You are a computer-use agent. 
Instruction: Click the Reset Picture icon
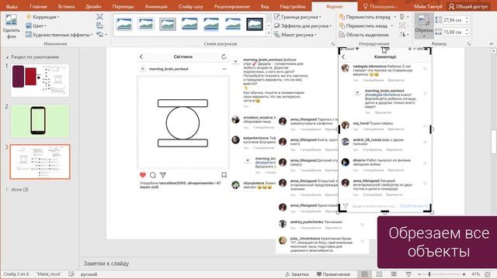coord(102,34)
